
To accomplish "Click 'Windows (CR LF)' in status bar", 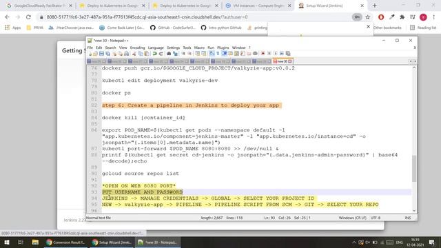I will tap(352, 218).
